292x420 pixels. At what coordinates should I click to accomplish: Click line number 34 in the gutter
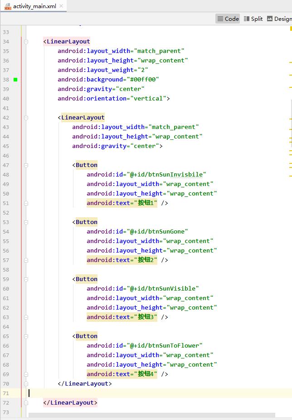tap(6, 42)
